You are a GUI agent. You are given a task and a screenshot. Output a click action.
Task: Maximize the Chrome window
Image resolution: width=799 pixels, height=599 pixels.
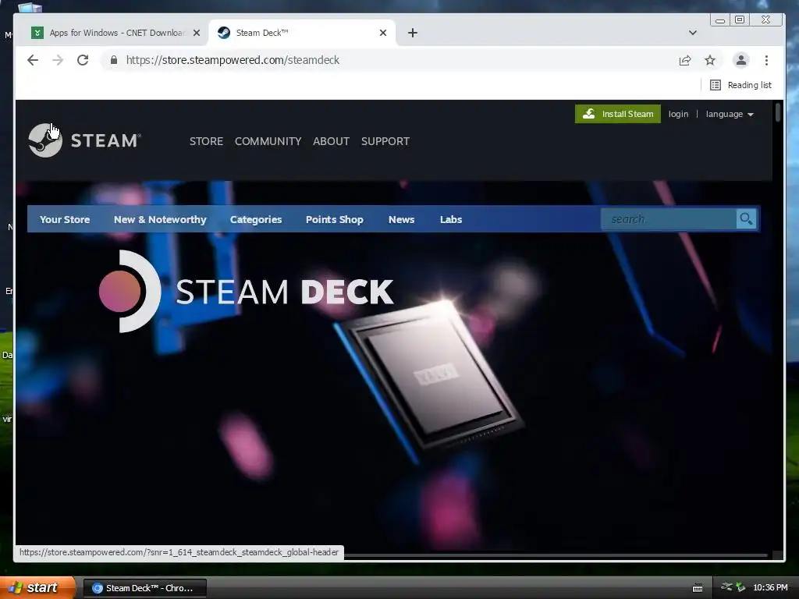[740, 19]
